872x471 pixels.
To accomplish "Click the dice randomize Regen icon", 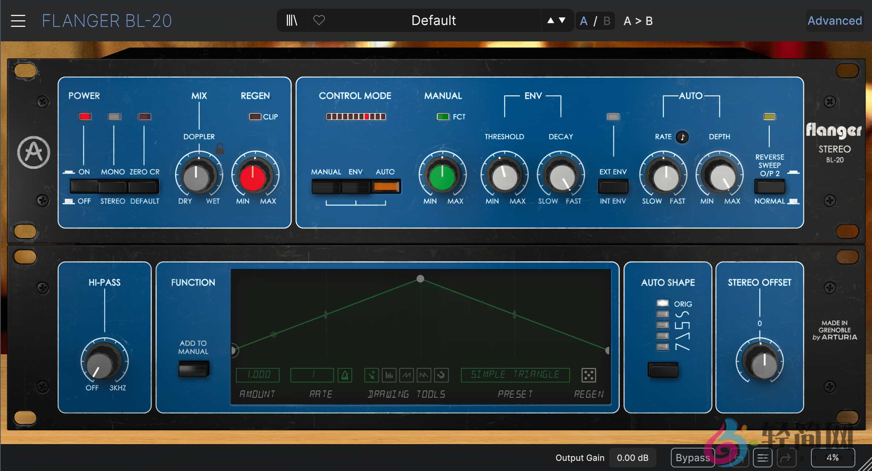I will 588,375.
